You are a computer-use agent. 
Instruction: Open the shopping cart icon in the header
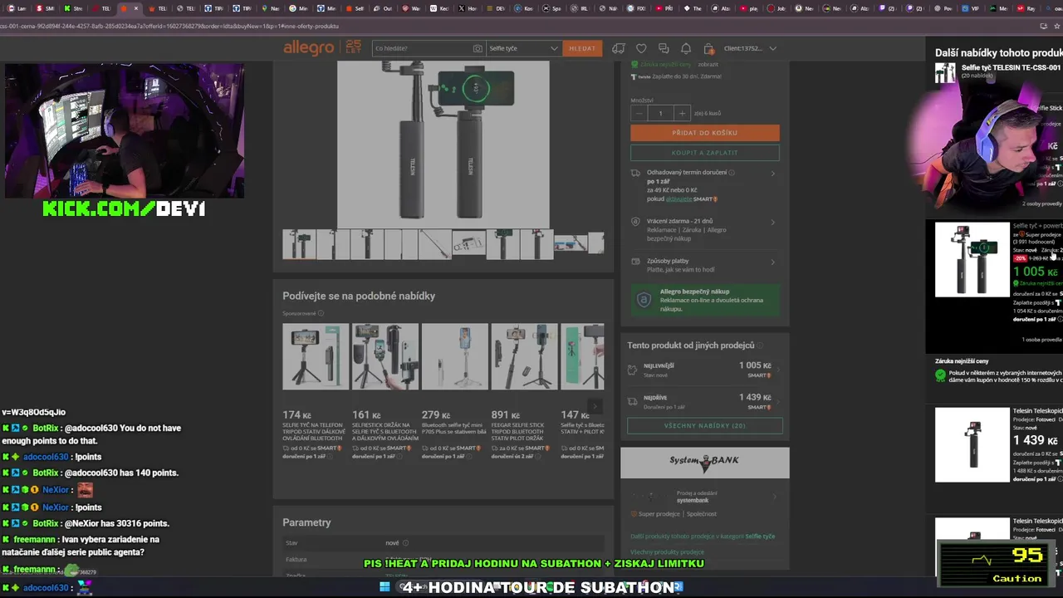708,48
